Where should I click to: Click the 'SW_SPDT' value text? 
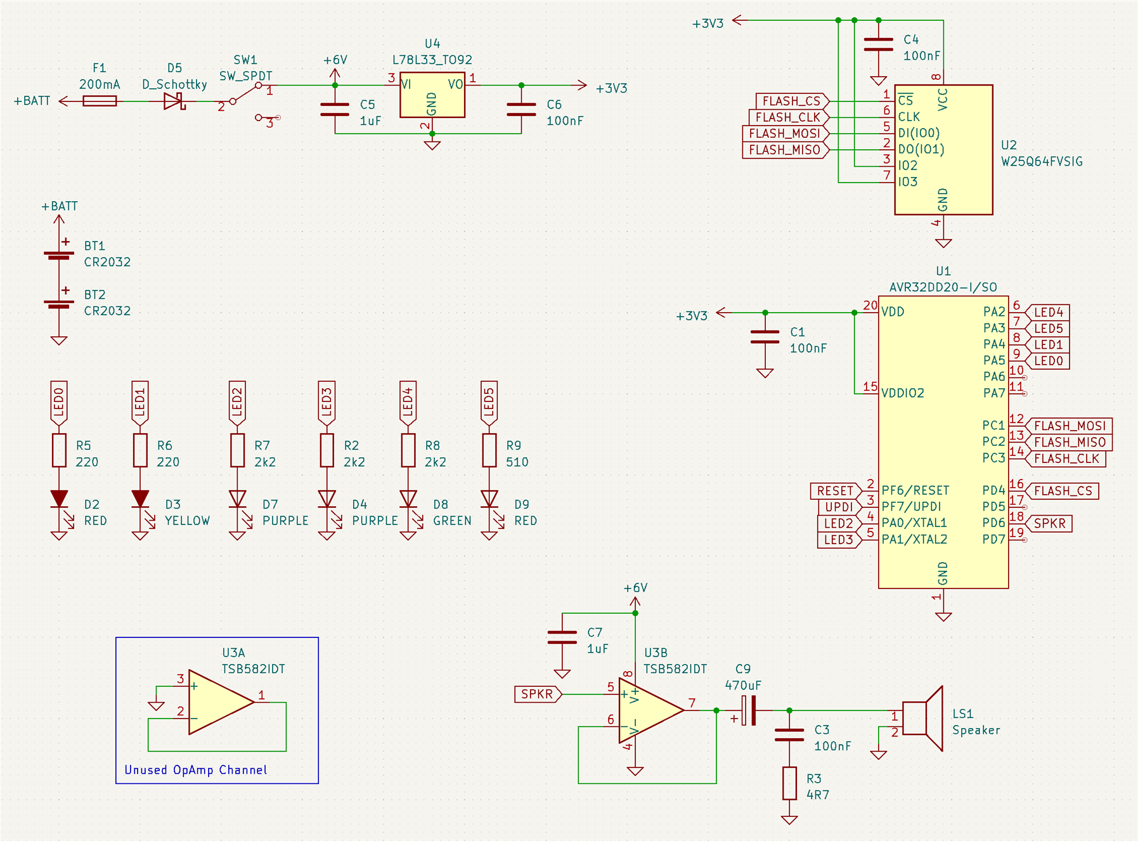pyautogui.click(x=245, y=76)
